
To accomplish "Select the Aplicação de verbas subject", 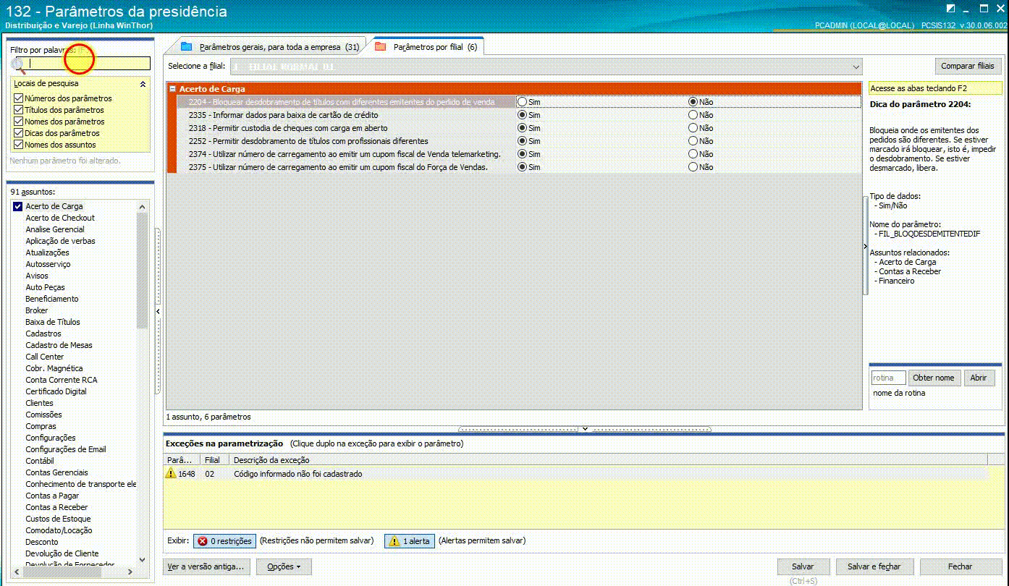I will pyautogui.click(x=60, y=241).
